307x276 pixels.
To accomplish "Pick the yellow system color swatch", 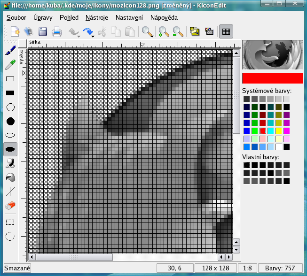I will pos(279,130).
